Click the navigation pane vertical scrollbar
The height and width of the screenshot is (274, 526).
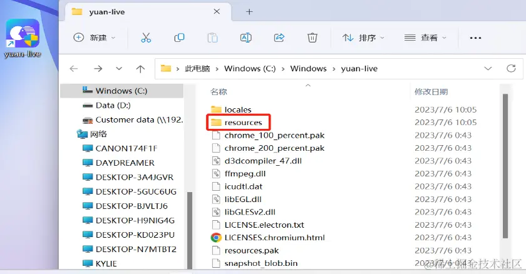[x=190, y=230]
